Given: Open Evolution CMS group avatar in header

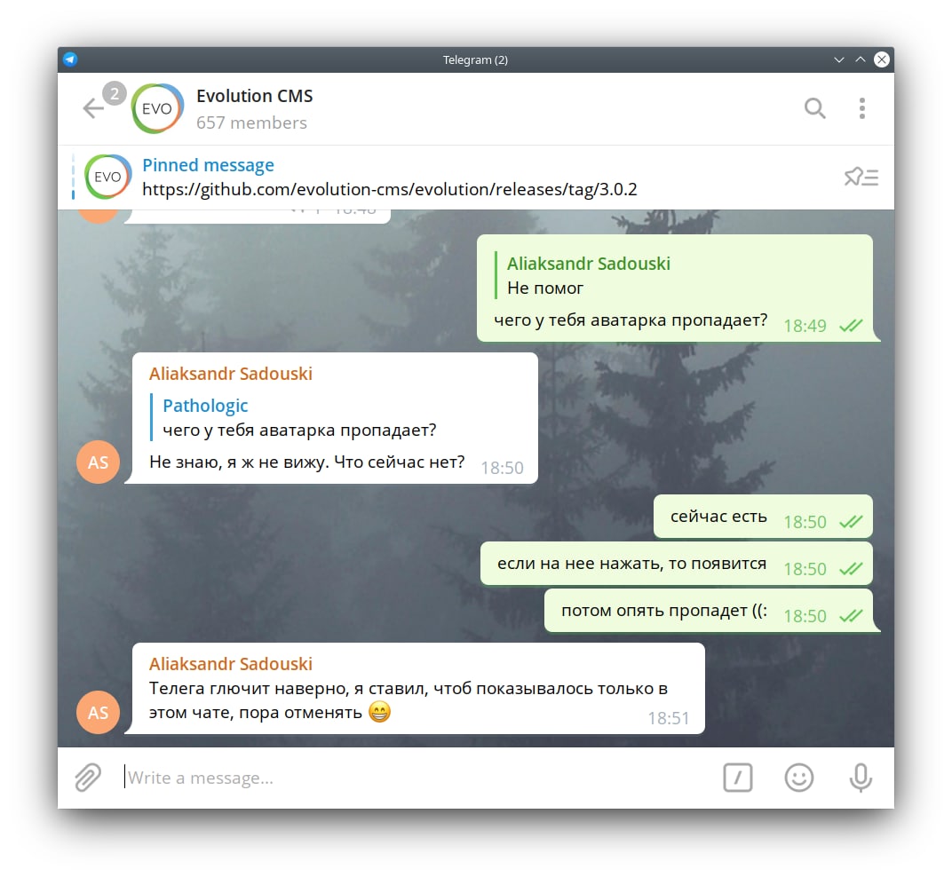Looking at the screenshot, I should (x=156, y=108).
